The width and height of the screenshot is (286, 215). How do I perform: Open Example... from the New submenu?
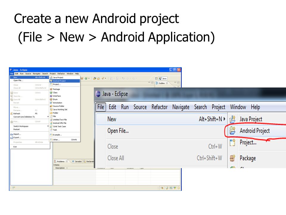[x=65, y=135]
